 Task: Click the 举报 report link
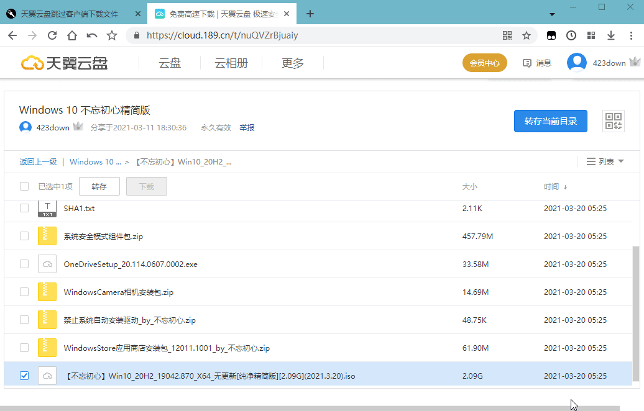point(247,127)
